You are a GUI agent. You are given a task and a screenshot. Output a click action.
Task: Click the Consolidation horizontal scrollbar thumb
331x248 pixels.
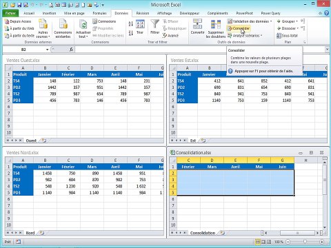click(x=297, y=233)
